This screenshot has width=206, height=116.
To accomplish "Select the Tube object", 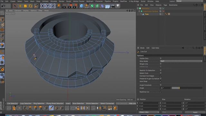I will click(147, 14).
